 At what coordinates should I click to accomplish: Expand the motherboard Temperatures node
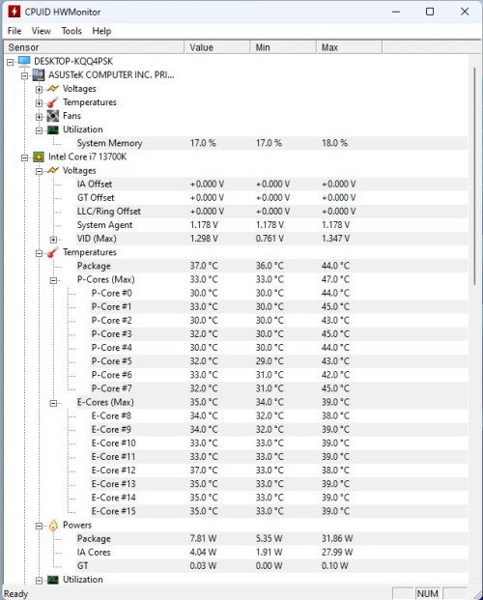[x=39, y=103]
